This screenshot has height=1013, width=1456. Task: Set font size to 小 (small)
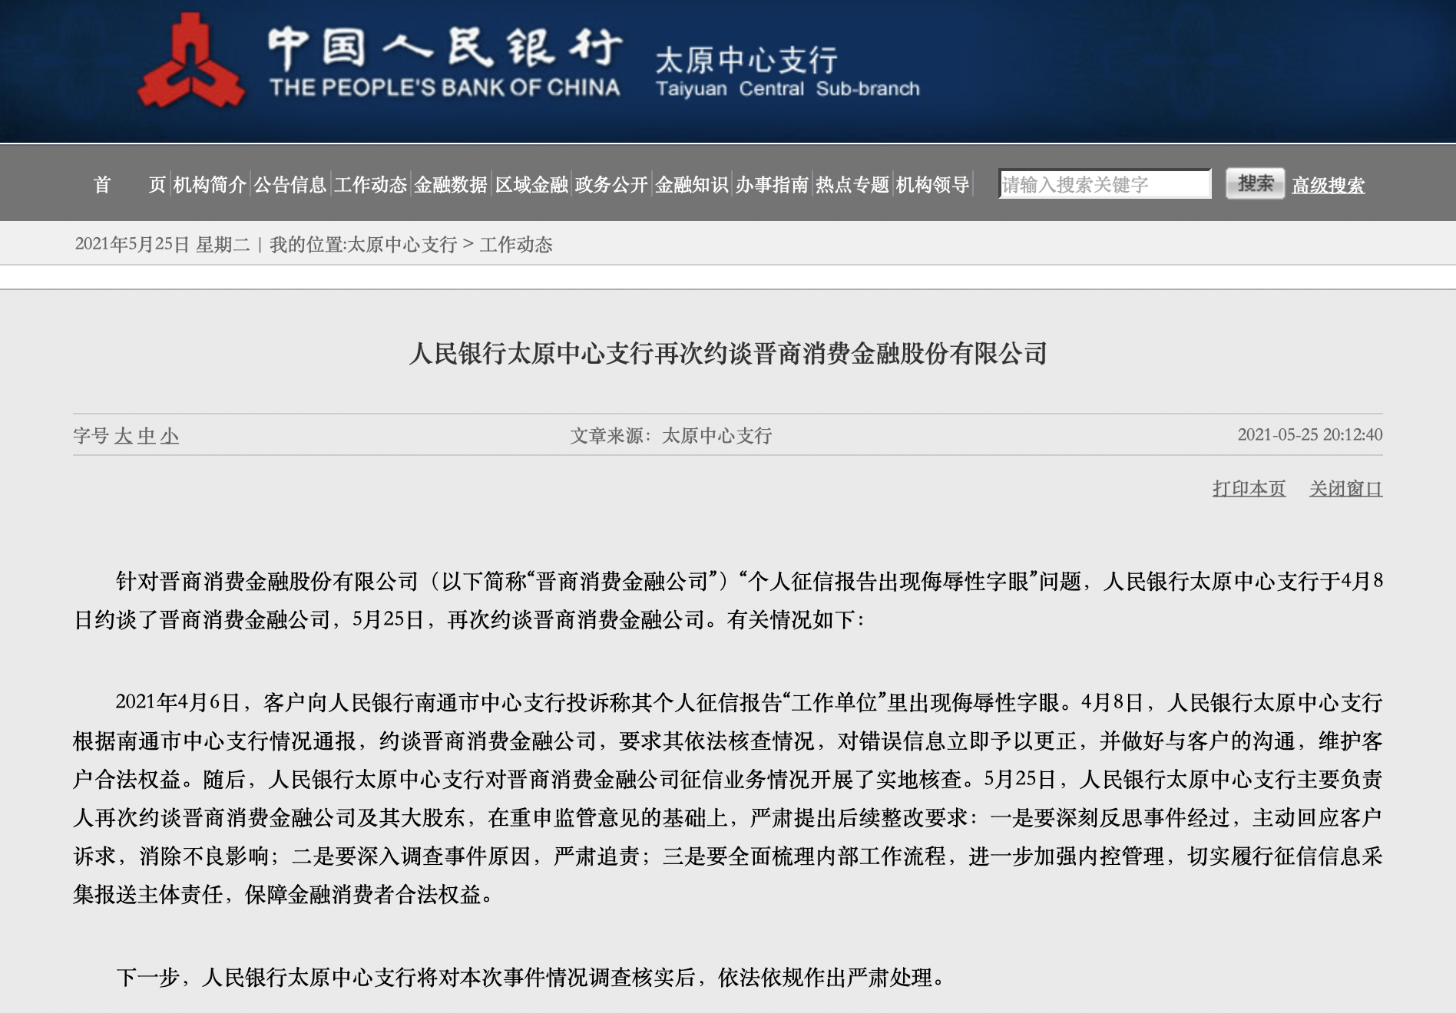(169, 437)
